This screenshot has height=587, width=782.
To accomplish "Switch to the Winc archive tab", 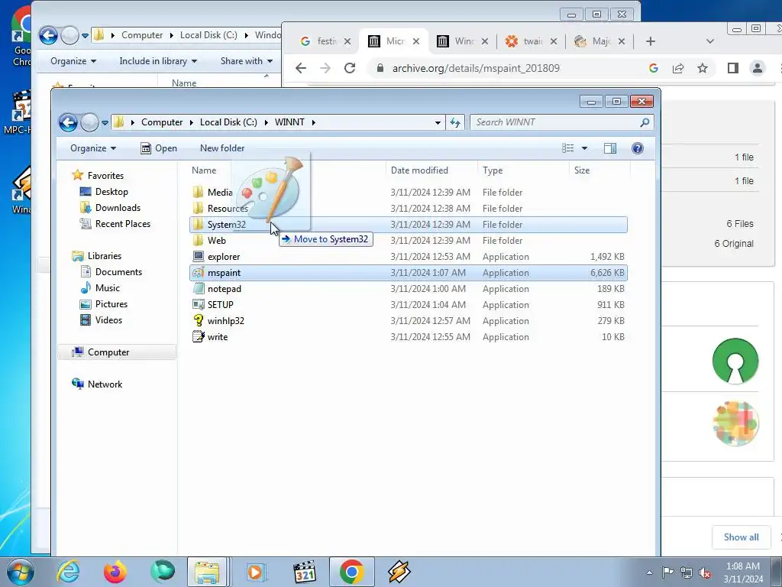I will point(463,41).
